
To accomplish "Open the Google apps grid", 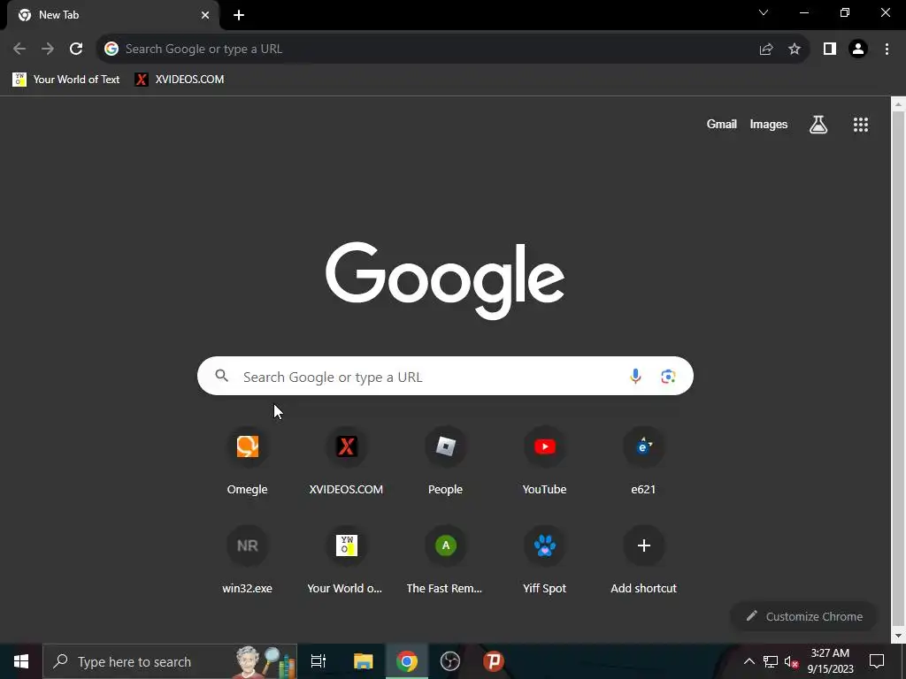I will (861, 125).
